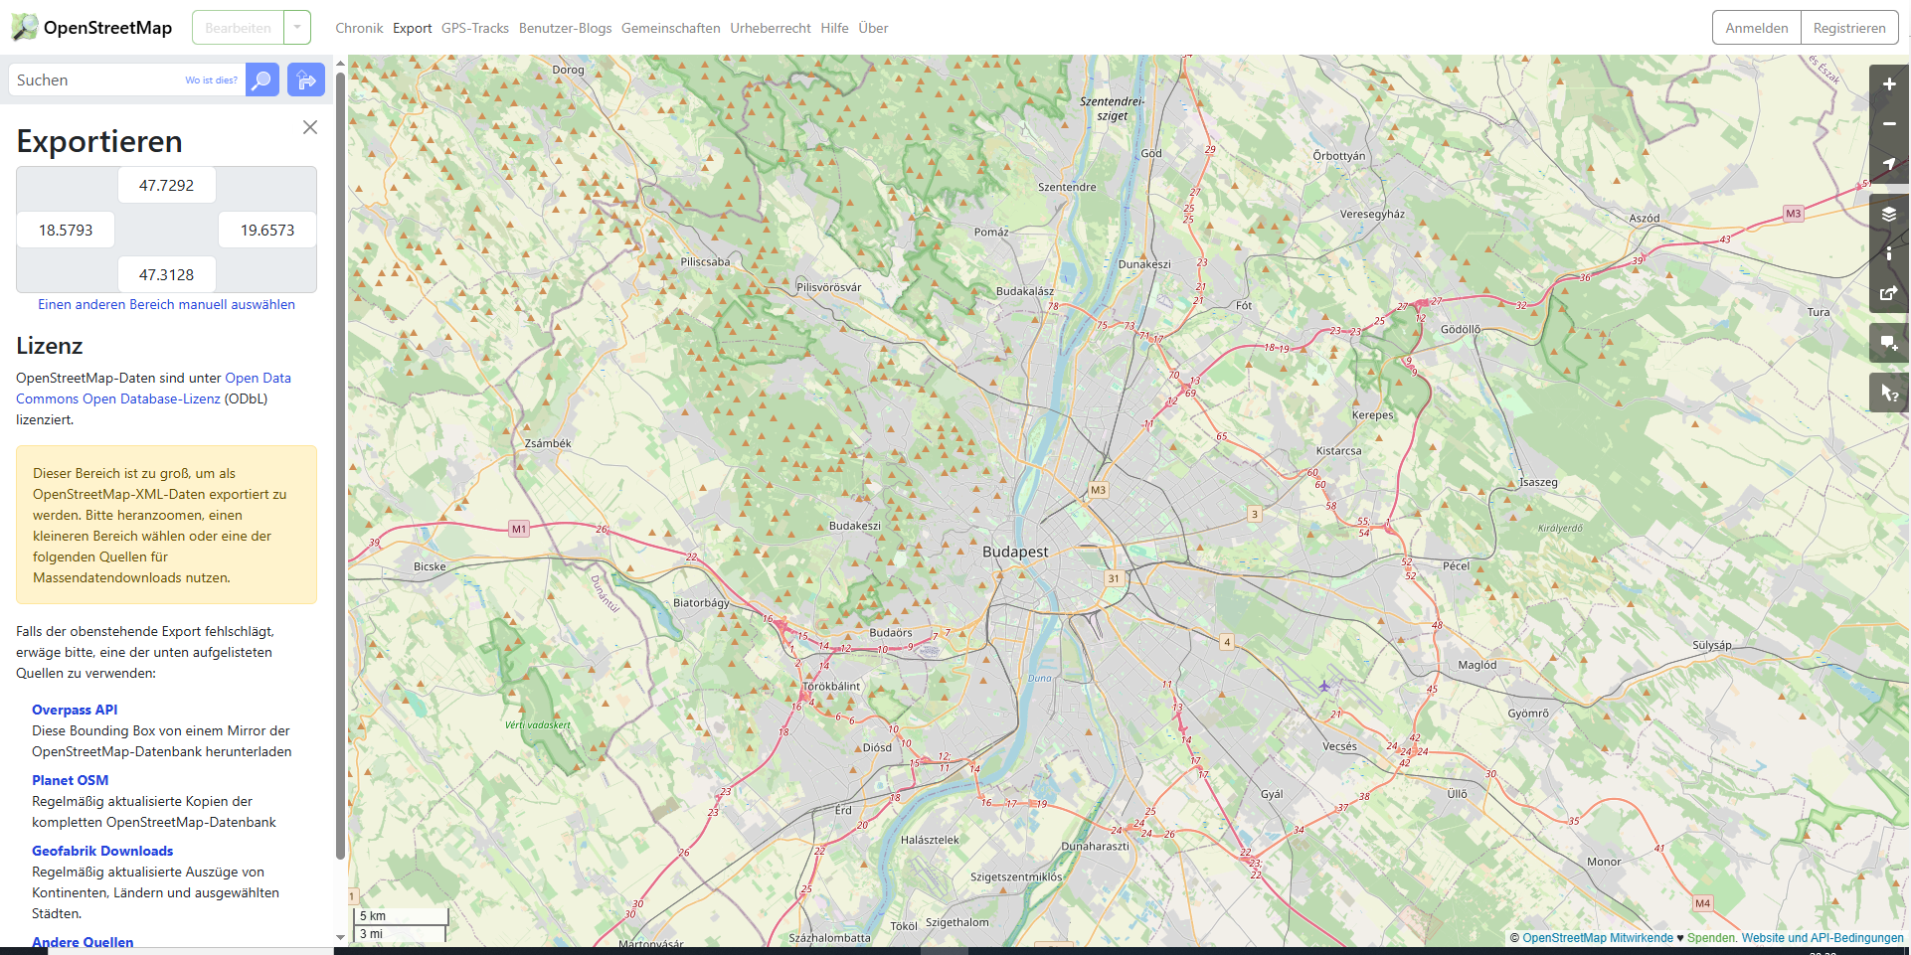1911x955 pixels.
Task: Go to Benutzer-Blogs
Action: (565, 28)
